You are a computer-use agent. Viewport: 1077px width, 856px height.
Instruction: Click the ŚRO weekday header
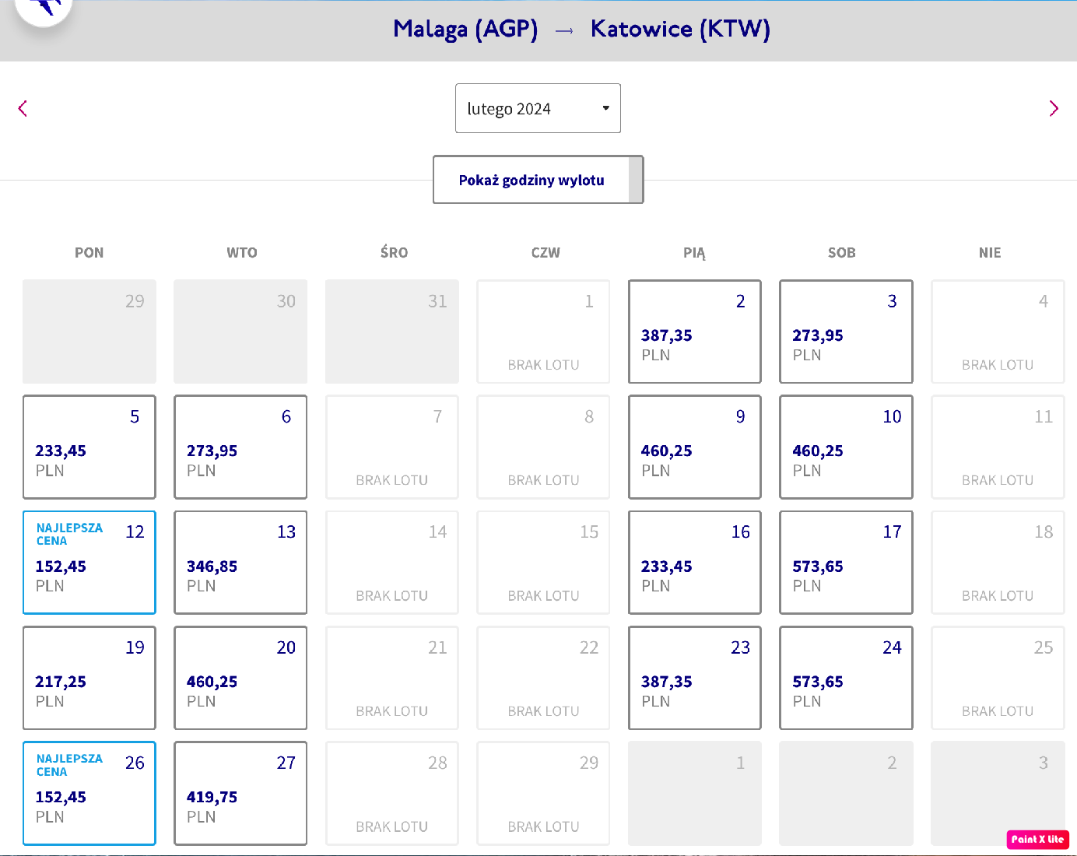coord(394,252)
